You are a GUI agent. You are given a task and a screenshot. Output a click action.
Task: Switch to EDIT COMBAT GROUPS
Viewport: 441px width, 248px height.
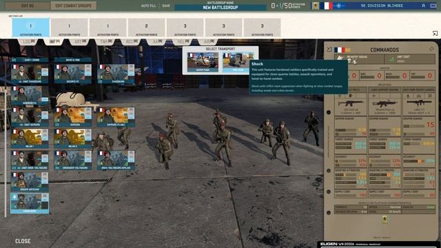click(x=74, y=6)
